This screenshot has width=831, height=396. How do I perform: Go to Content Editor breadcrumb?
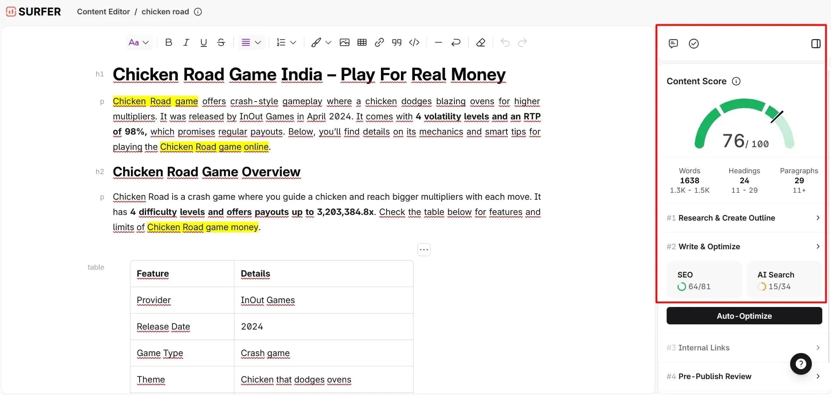tap(103, 12)
